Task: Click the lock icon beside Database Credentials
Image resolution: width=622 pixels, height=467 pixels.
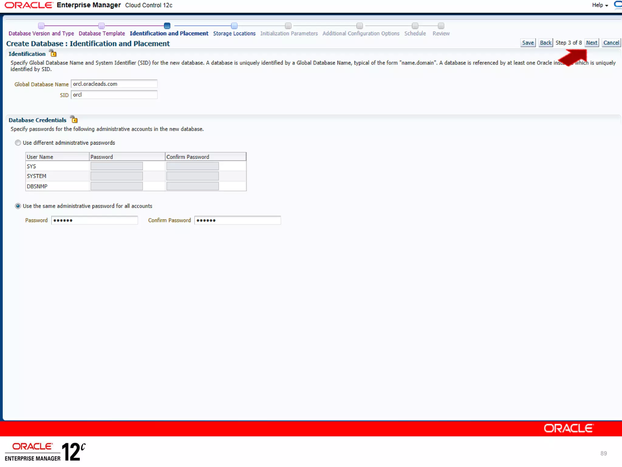Action: coord(74,119)
